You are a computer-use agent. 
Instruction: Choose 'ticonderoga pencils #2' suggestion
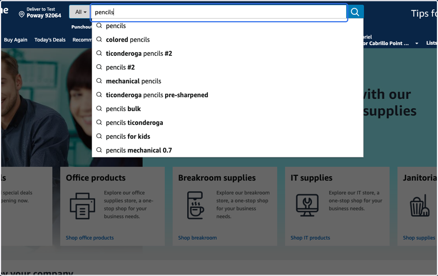click(227, 53)
